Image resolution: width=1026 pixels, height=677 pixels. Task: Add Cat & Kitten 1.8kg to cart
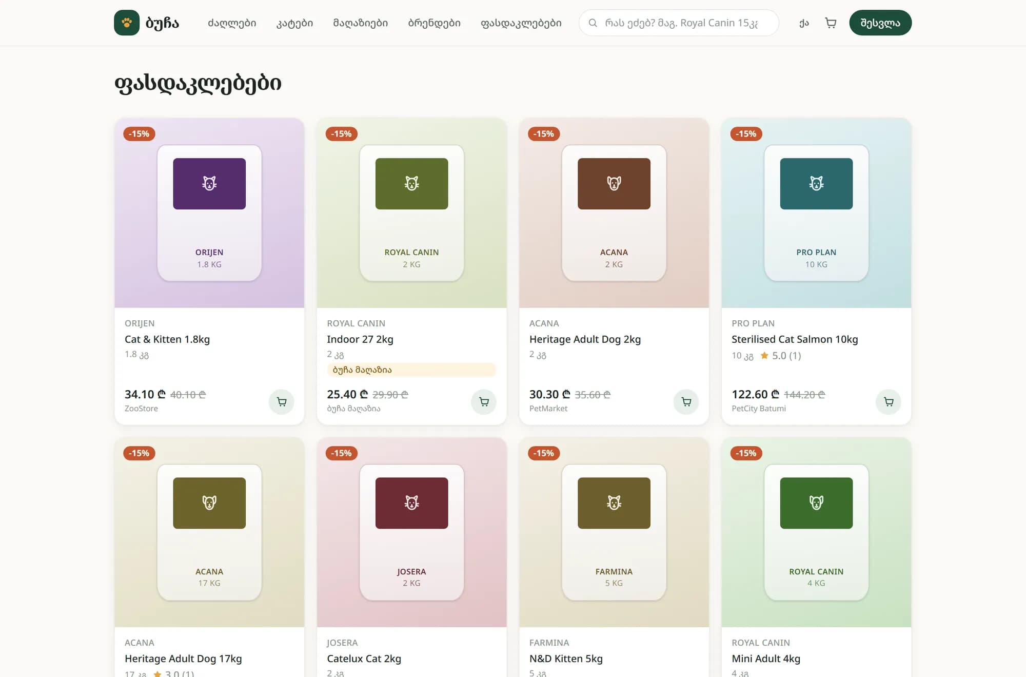point(282,401)
